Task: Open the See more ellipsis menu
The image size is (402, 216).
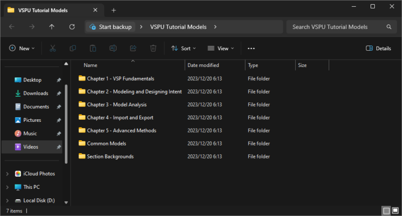Action: 251,48
